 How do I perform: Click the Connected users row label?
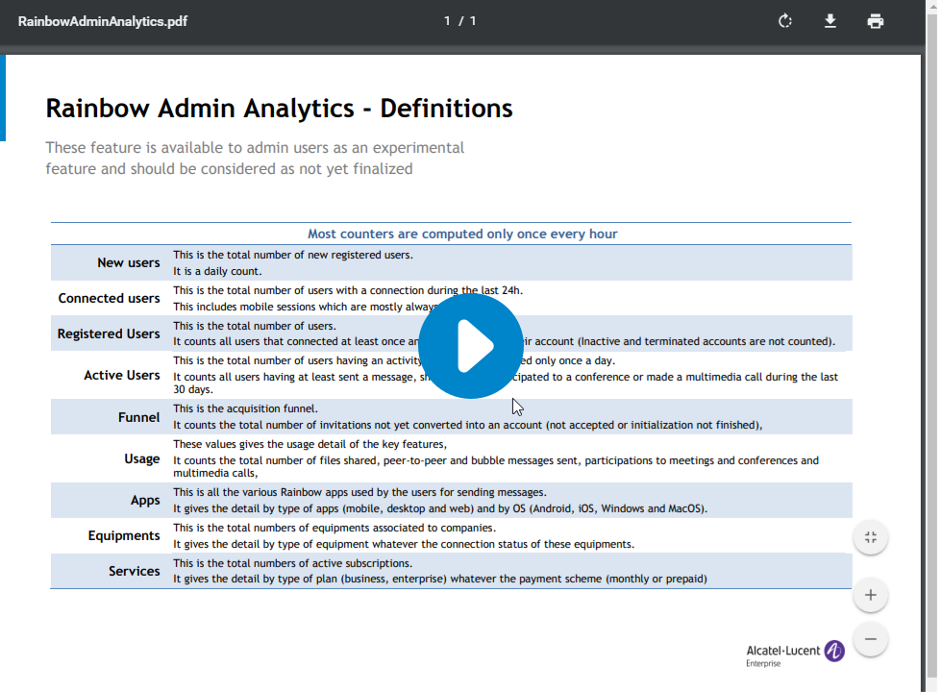point(109,299)
